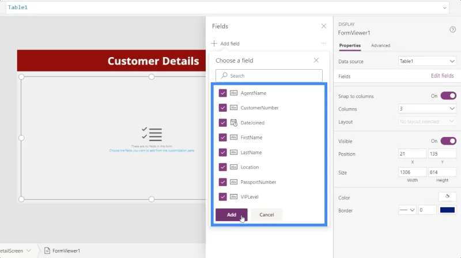Turn off Snap to columns toggle
The width and height of the screenshot is (461, 258).
[448, 96]
